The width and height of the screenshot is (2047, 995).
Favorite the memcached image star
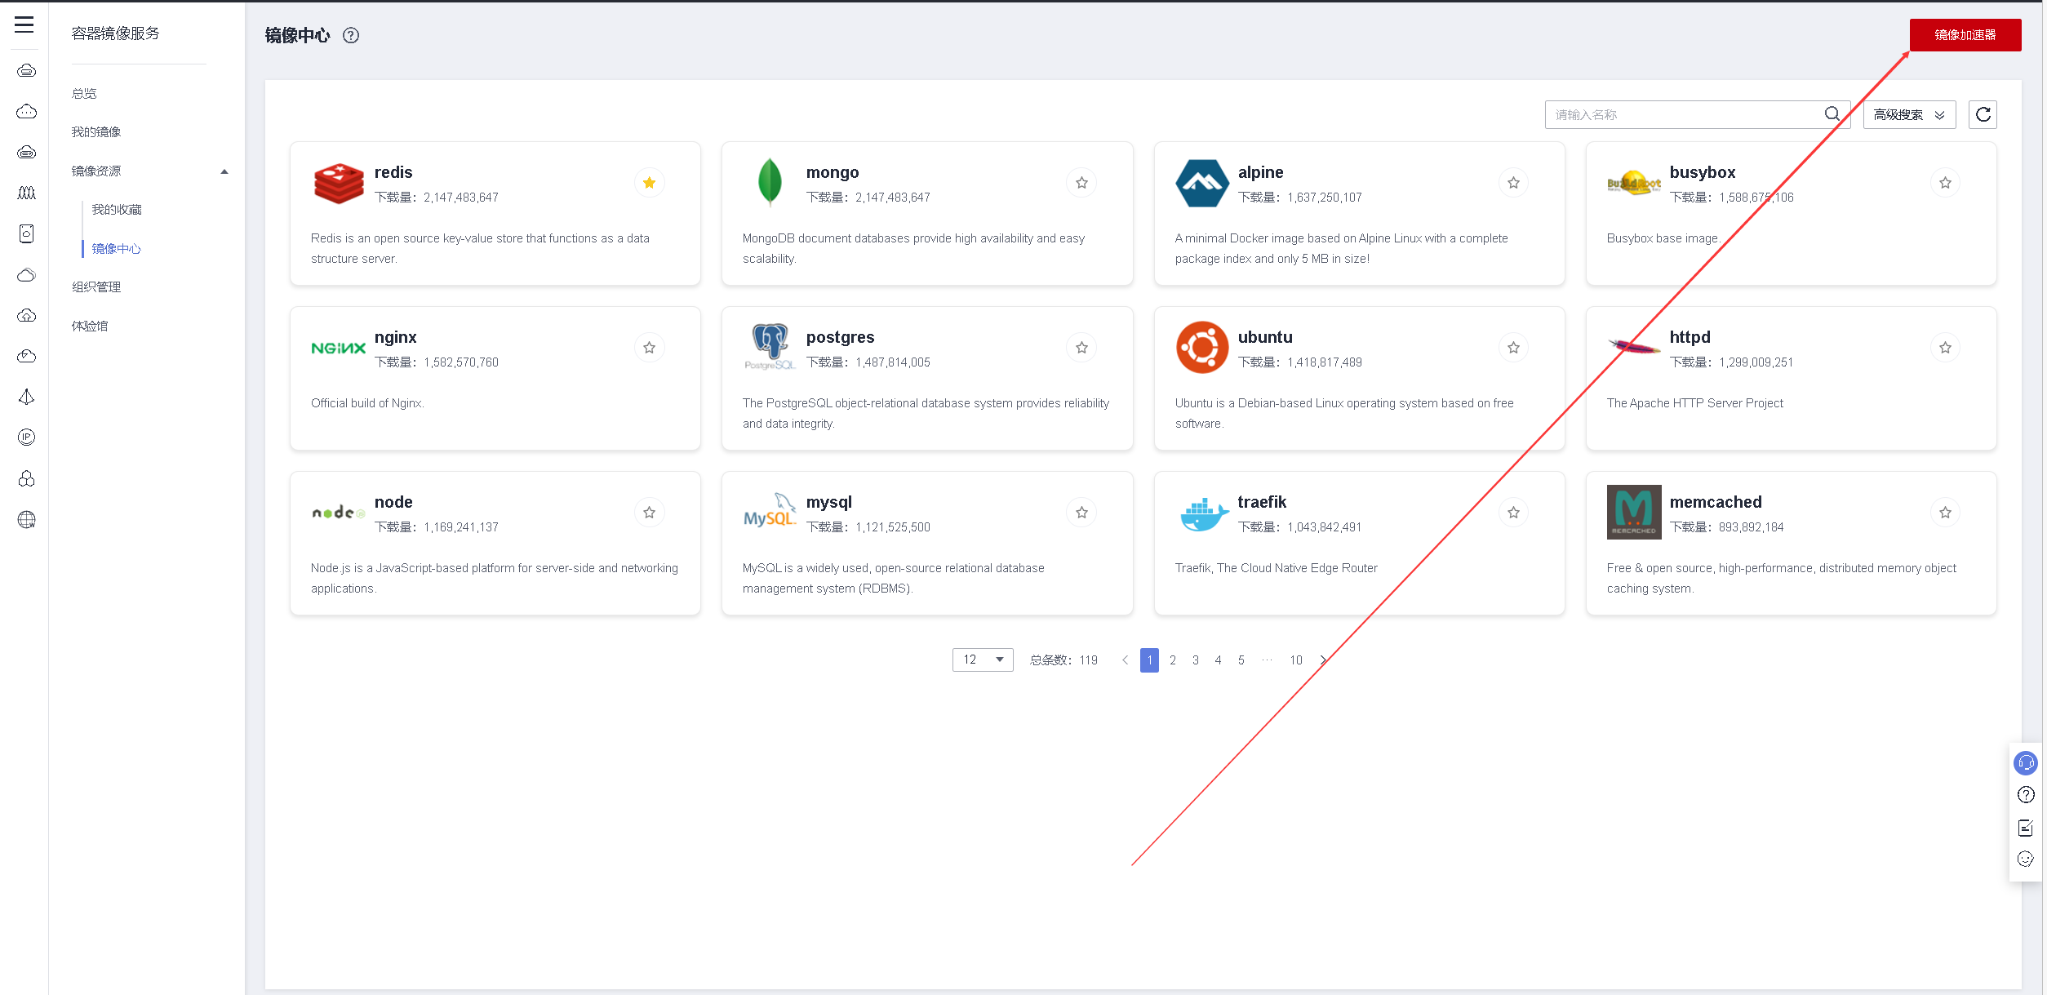tap(1945, 513)
